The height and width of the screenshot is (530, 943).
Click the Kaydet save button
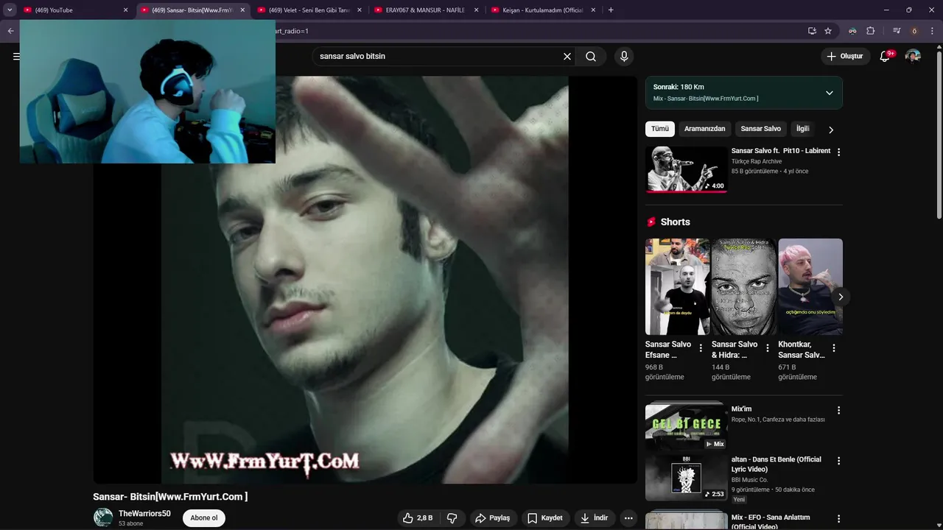[x=545, y=518]
